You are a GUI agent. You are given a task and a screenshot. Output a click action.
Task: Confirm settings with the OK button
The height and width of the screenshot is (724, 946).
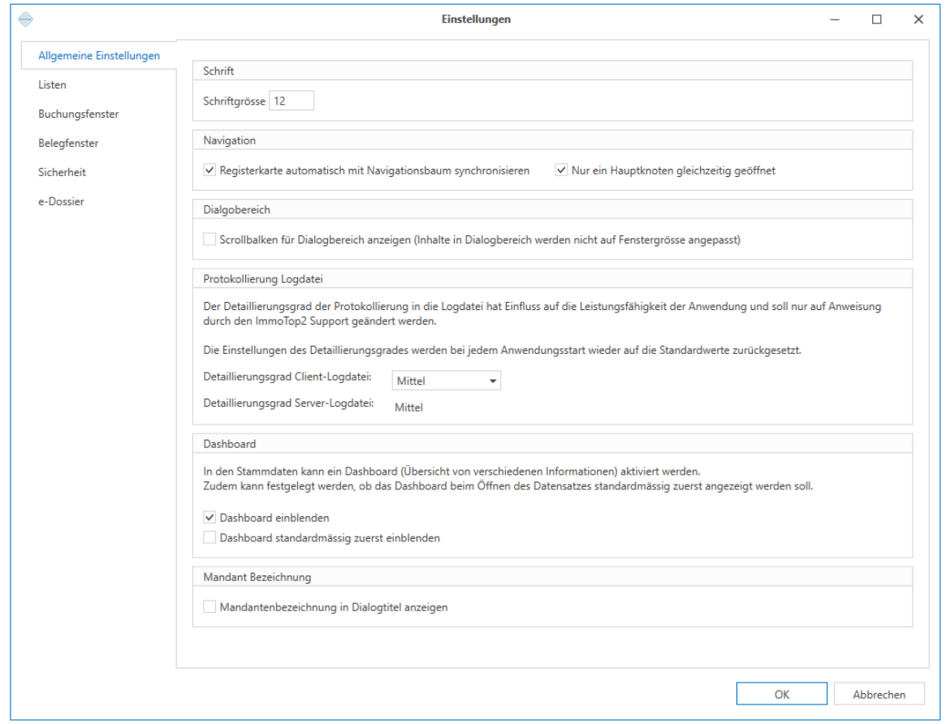point(781,694)
